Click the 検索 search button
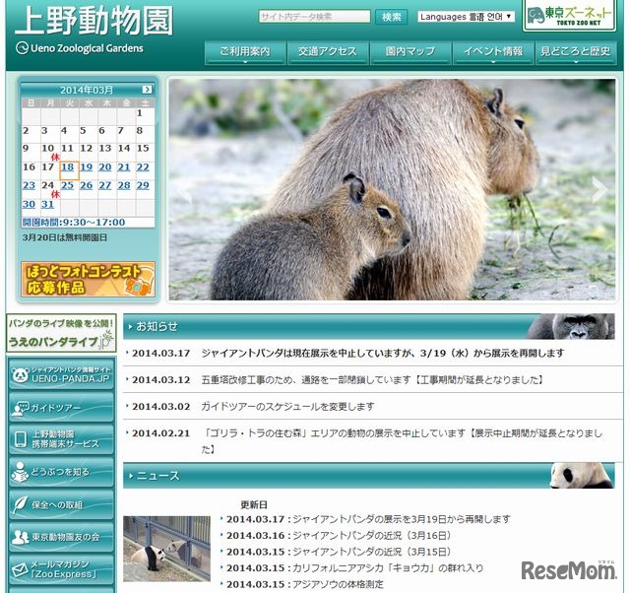 coord(391,17)
